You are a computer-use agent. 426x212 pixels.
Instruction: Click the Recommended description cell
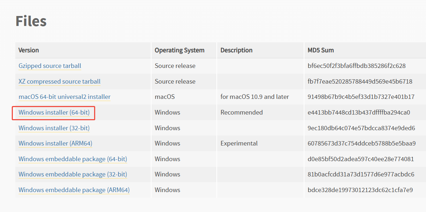[x=242, y=112]
